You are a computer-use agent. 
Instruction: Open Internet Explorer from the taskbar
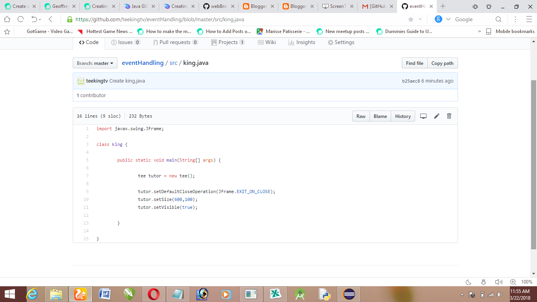tap(32, 294)
